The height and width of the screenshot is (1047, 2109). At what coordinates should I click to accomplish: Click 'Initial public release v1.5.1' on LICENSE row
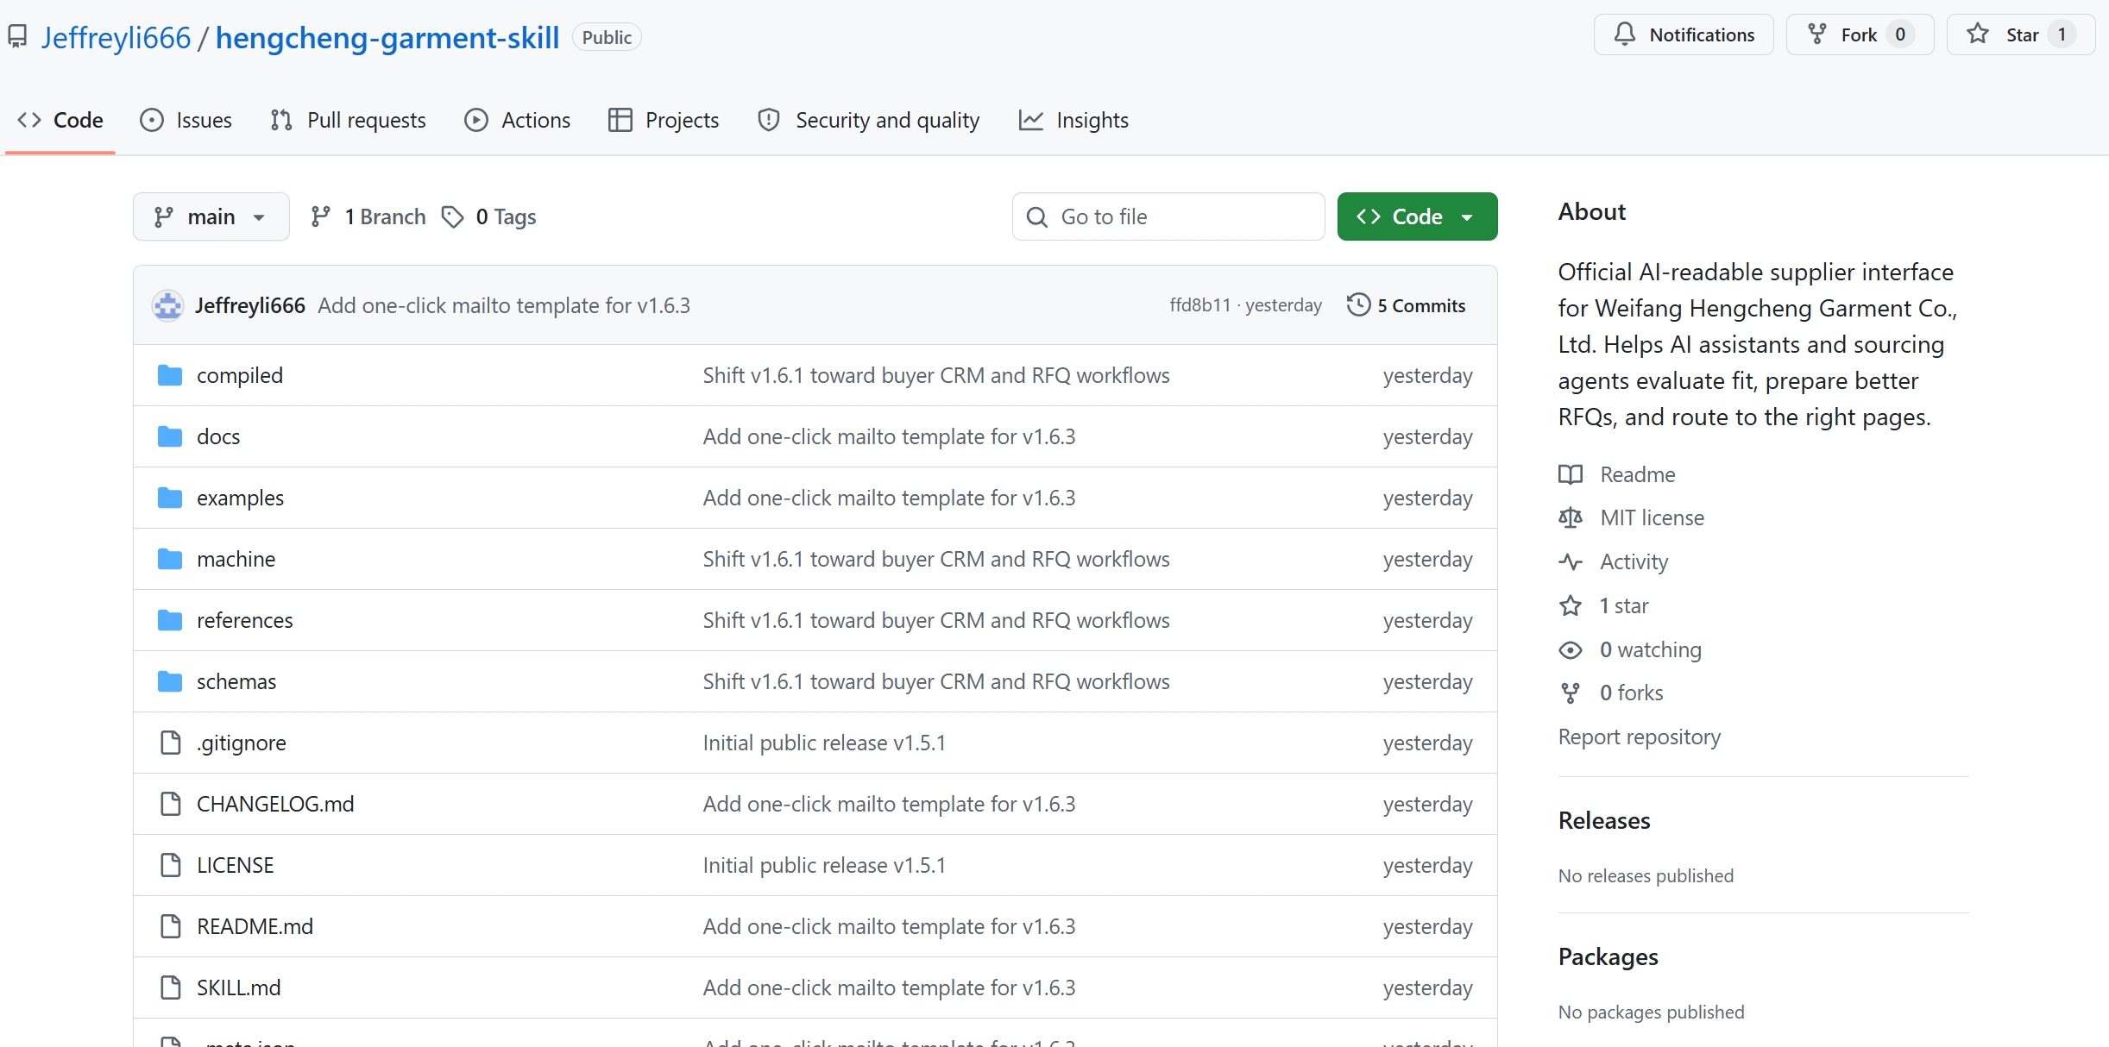coord(824,865)
